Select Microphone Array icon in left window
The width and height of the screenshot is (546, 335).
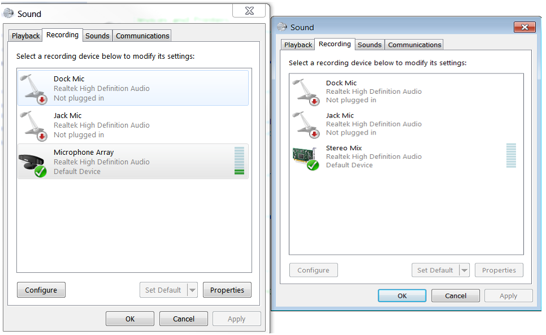coord(33,165)
